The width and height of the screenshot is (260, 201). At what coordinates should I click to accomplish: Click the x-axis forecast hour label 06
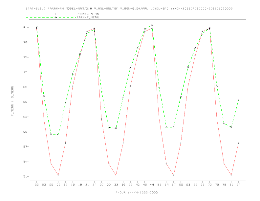click(x=51, y=185)
